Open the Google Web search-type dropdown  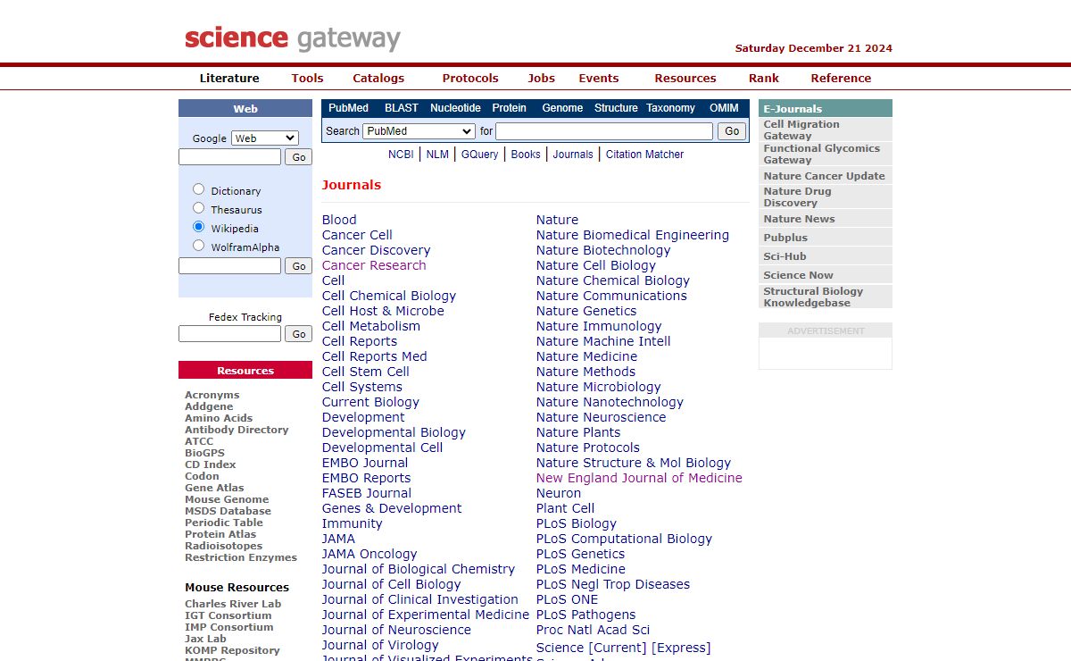coord(265,138)
